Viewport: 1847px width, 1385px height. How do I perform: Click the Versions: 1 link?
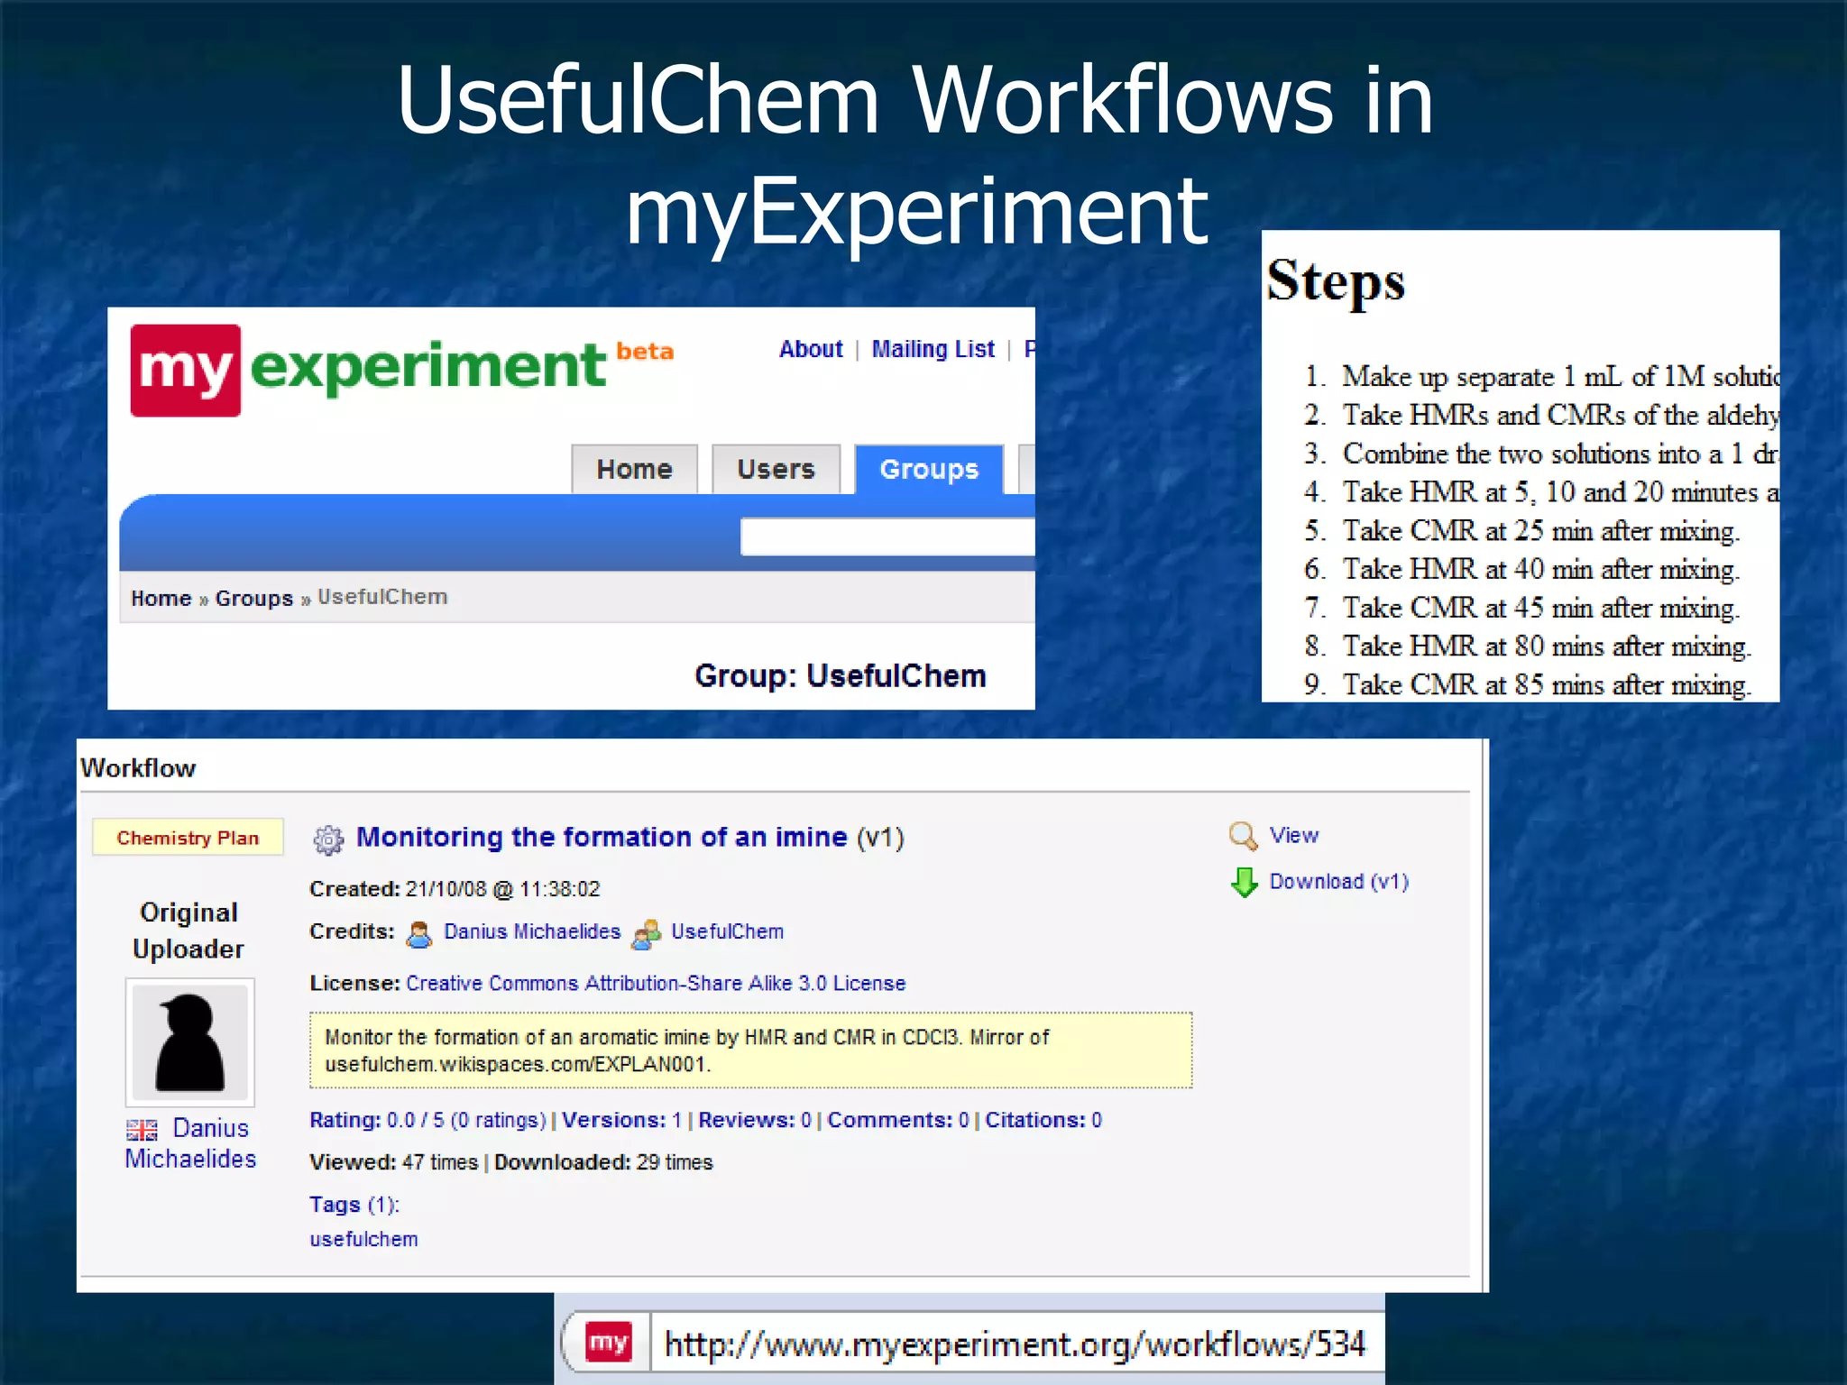(x=621, y=1120)
